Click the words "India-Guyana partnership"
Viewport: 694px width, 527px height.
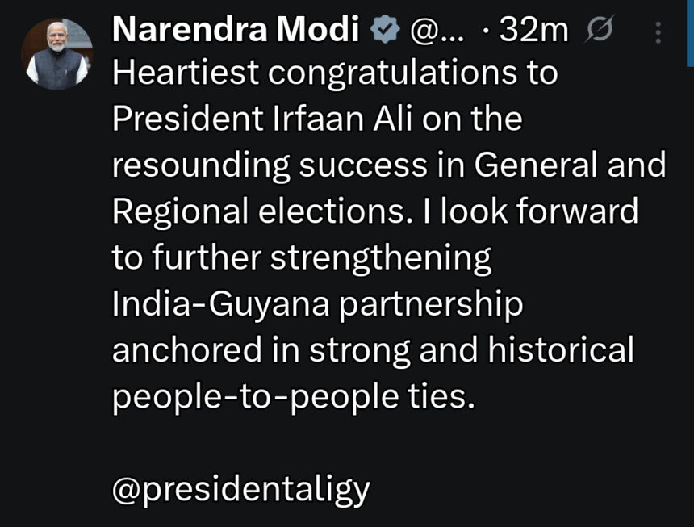[317, 304]
